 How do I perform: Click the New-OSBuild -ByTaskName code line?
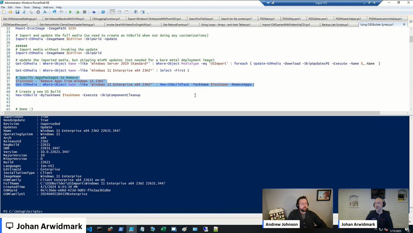tap(78, 95)
